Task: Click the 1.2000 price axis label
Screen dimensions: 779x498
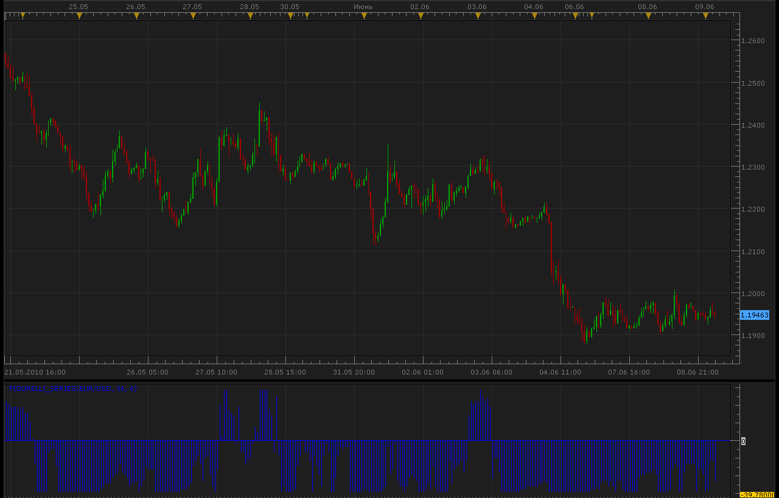Action: (753, 294)
